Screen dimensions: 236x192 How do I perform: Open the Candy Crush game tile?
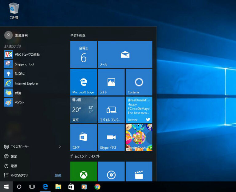(x=139, y=138)
